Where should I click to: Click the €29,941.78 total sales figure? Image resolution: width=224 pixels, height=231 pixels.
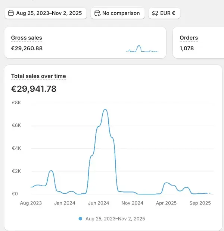(34, 89)
